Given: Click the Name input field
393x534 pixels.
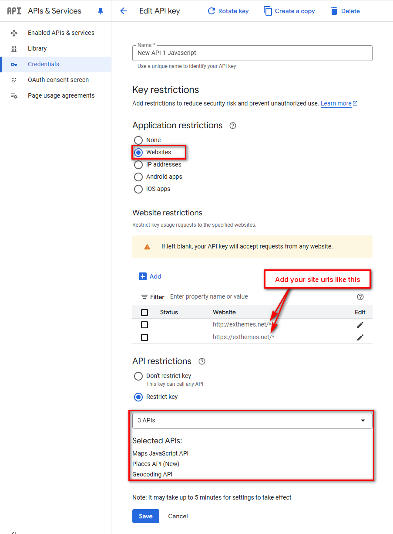Looking at the screenshot, I should (252, 53).
